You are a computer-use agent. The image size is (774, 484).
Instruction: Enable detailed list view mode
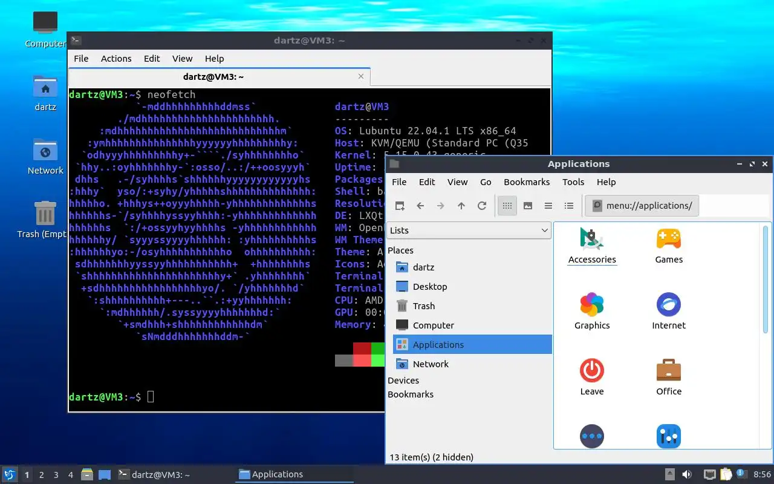coord(569,206)
